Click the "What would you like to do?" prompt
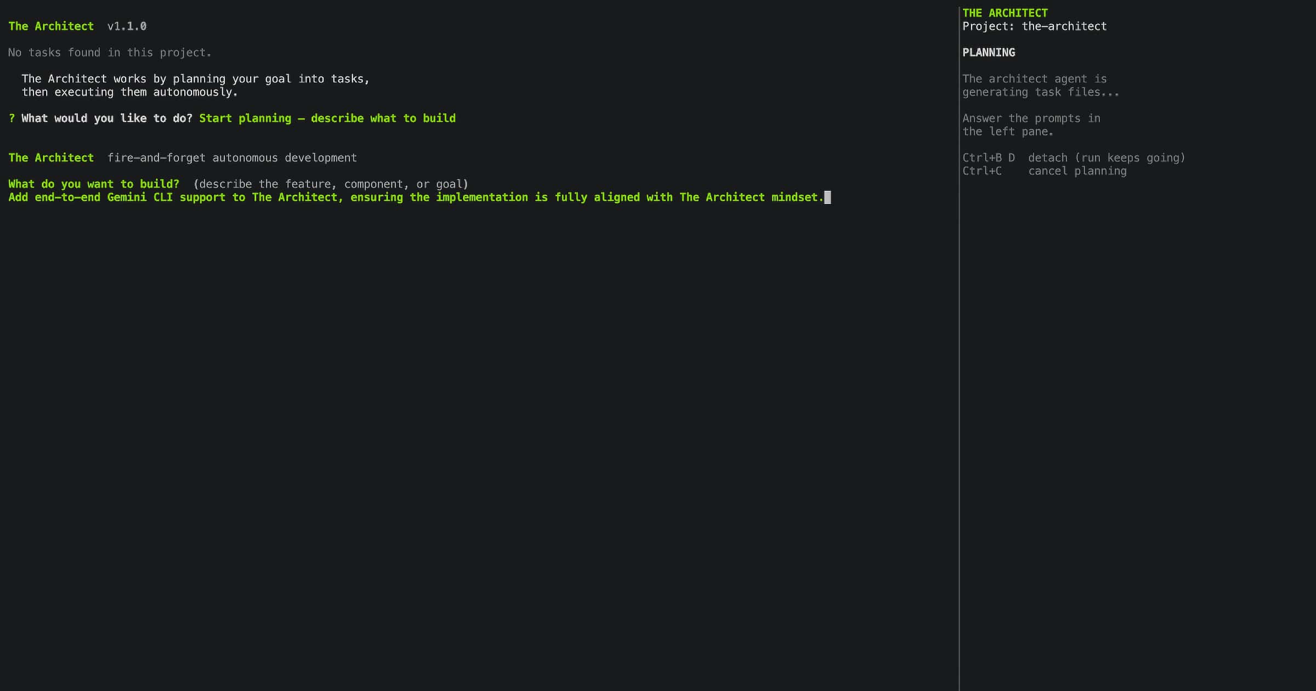 click(x=107, y=118)
